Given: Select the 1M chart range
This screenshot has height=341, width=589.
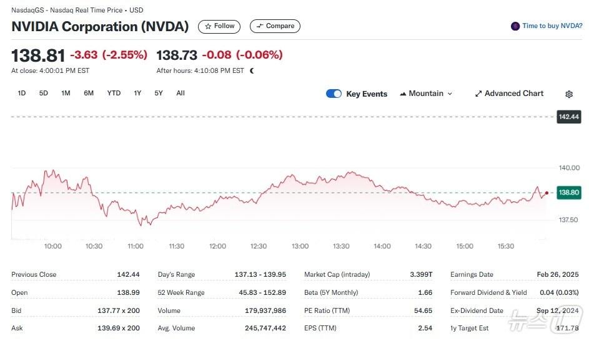Looking at the screenshot, I should click(66, 93).
